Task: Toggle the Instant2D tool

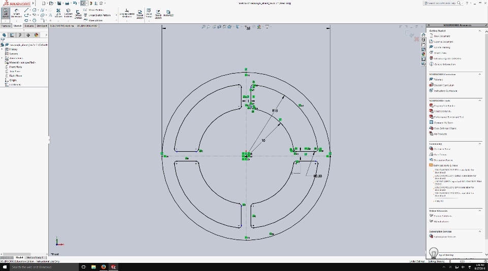Action: (168, 13)
